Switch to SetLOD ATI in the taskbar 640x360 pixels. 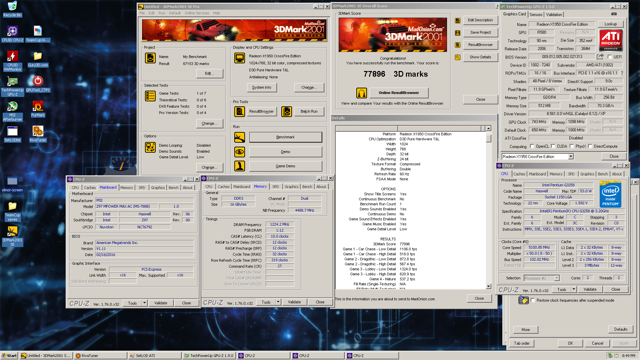tap(155, 356)
